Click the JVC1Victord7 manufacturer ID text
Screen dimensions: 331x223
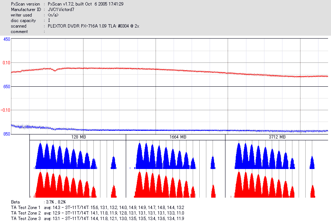pos(61,10)
